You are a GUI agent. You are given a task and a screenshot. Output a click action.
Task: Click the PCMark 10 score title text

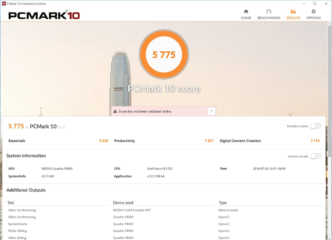164,89
